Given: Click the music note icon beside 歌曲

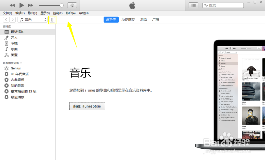Looking at the screenshot, I should pyautogui.click(x=6, y=49).
